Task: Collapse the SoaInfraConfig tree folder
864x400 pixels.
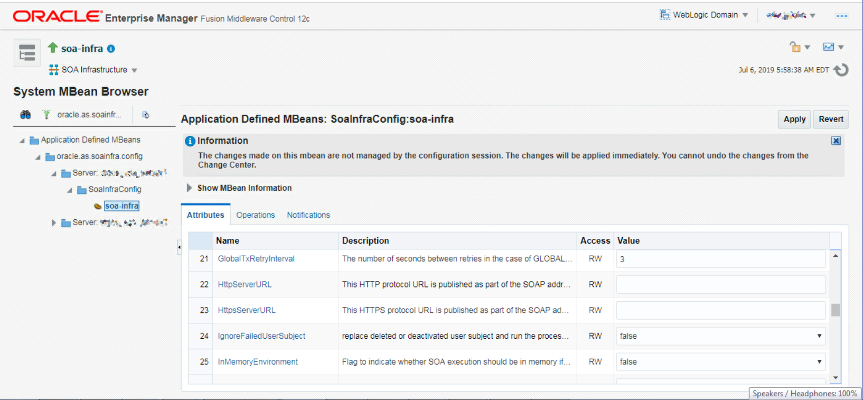Action: point(70,190)
